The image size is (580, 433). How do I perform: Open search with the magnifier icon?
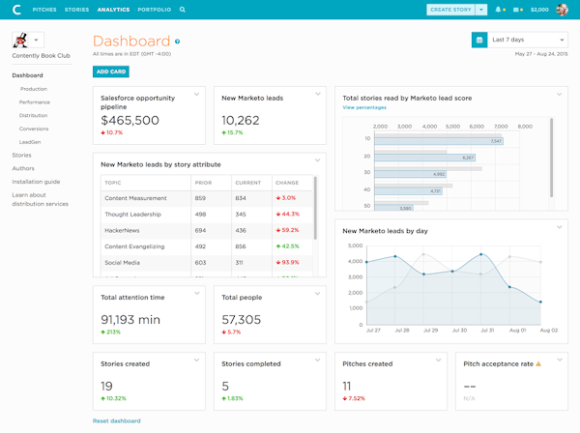pos(183,10)
